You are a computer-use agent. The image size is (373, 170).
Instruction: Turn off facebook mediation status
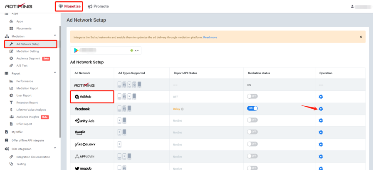252,108
